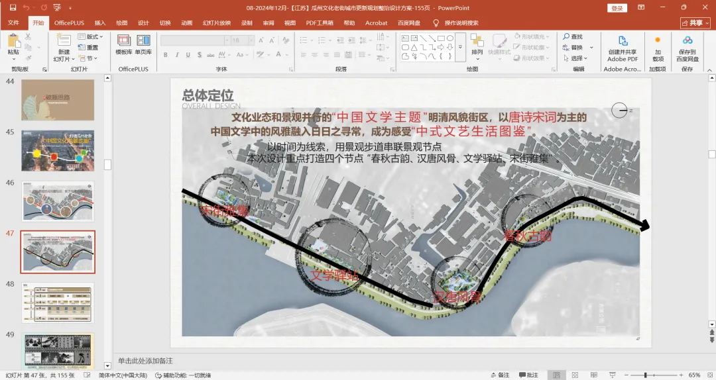The image size is (716, 380).
Task: Open the File (文件) tab
Action: pyautogui.click(x=13, y=23)
